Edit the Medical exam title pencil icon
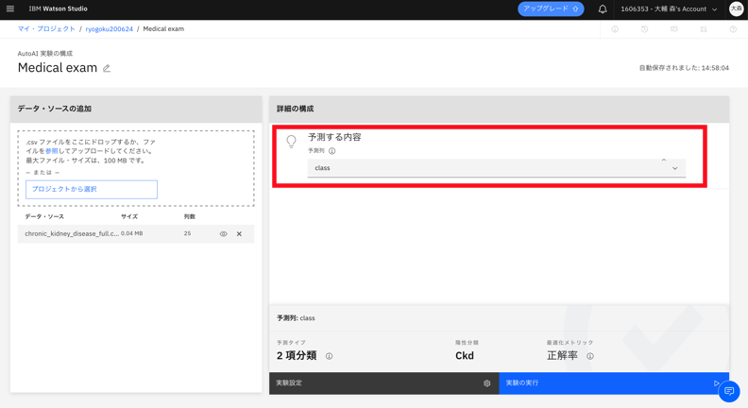 tap(107, 68)
